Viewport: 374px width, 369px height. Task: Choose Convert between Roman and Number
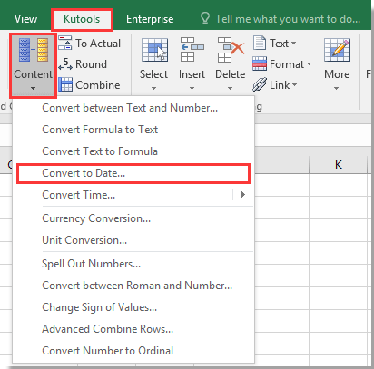click(x=133, y=286)
